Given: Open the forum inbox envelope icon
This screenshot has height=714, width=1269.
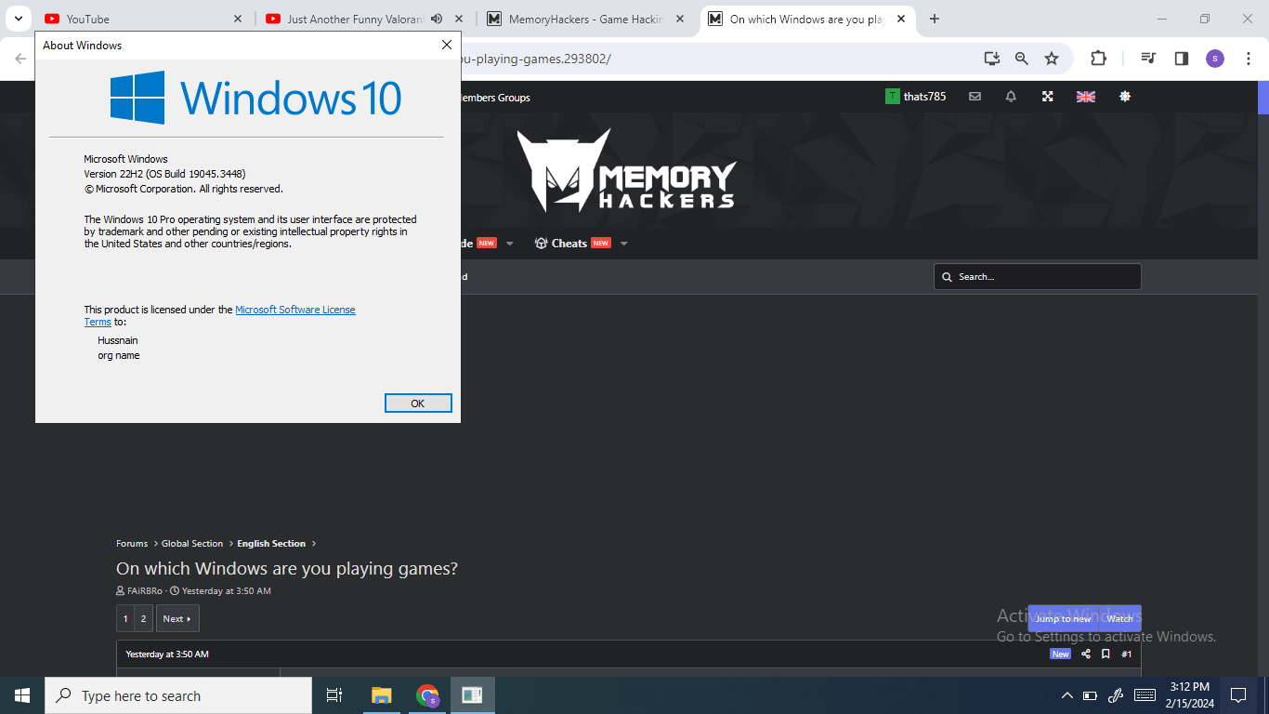Looking at the screenshot, I should coord(975,97).
